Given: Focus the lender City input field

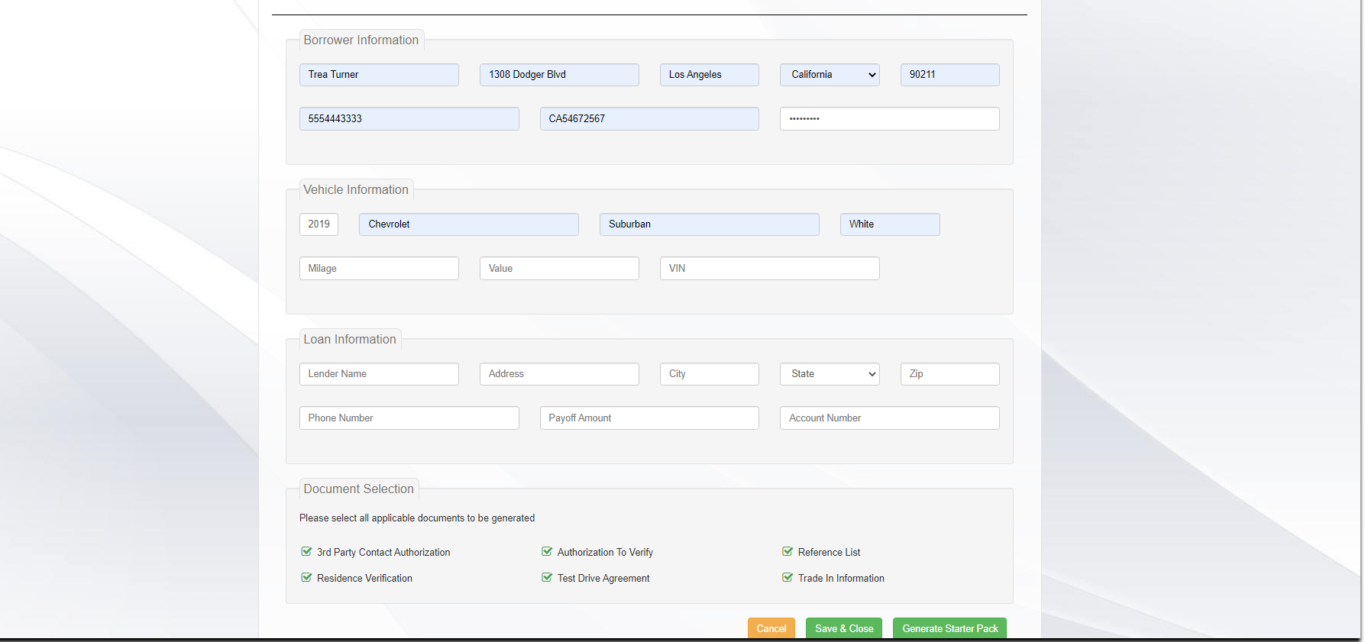Looking at the screenshot, I should tap(710, 374).
